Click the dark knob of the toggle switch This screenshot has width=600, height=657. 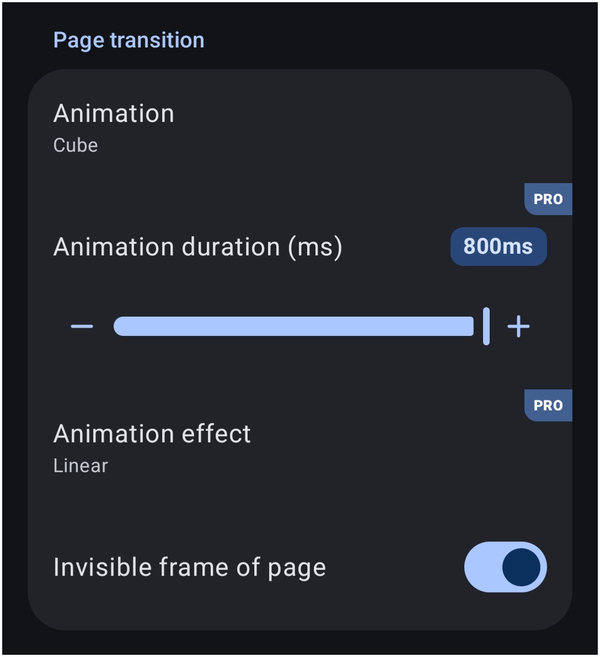[521, 567]
